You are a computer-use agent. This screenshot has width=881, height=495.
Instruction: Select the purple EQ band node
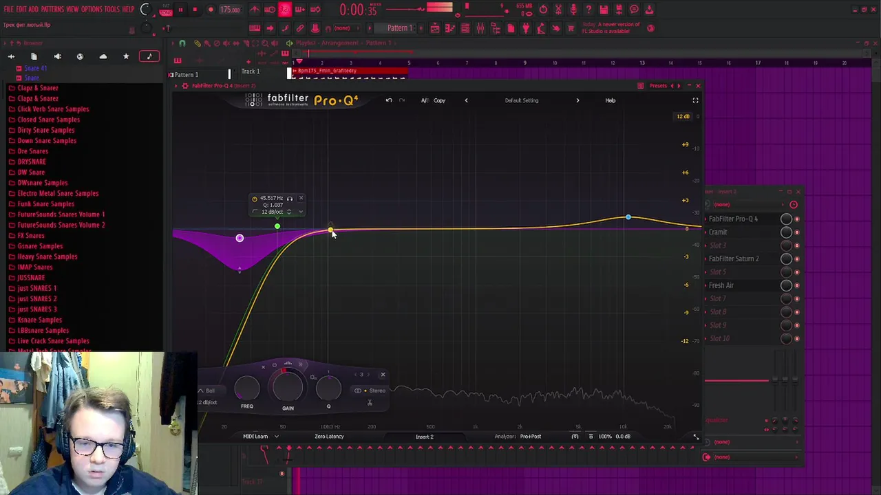pyautogui.click(x=240, y=238)
